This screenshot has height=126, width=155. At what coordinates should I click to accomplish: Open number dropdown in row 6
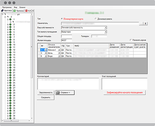[46, 56]
